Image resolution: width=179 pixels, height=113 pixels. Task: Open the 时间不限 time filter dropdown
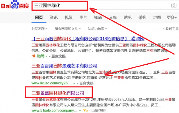(39, 29)
